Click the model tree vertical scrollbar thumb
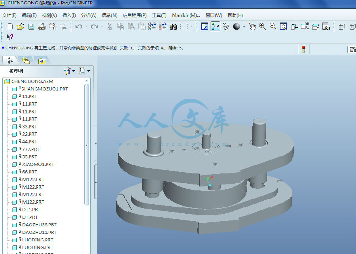This screenshot has width=356, height=254. click(87, 145)
